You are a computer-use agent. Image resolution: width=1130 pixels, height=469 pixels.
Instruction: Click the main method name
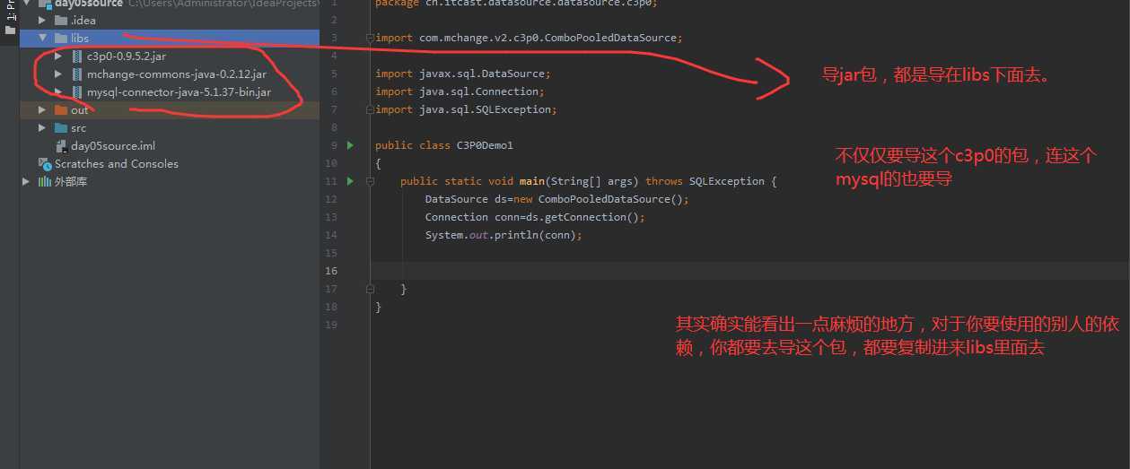531,181
